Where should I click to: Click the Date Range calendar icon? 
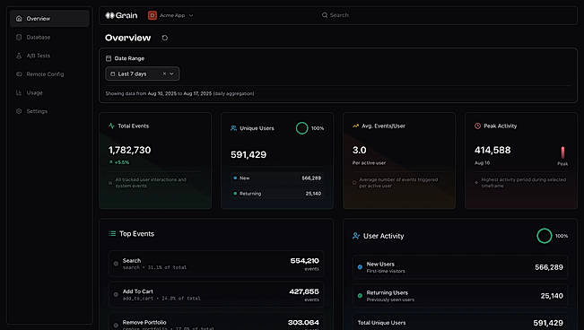pos(109,58)
